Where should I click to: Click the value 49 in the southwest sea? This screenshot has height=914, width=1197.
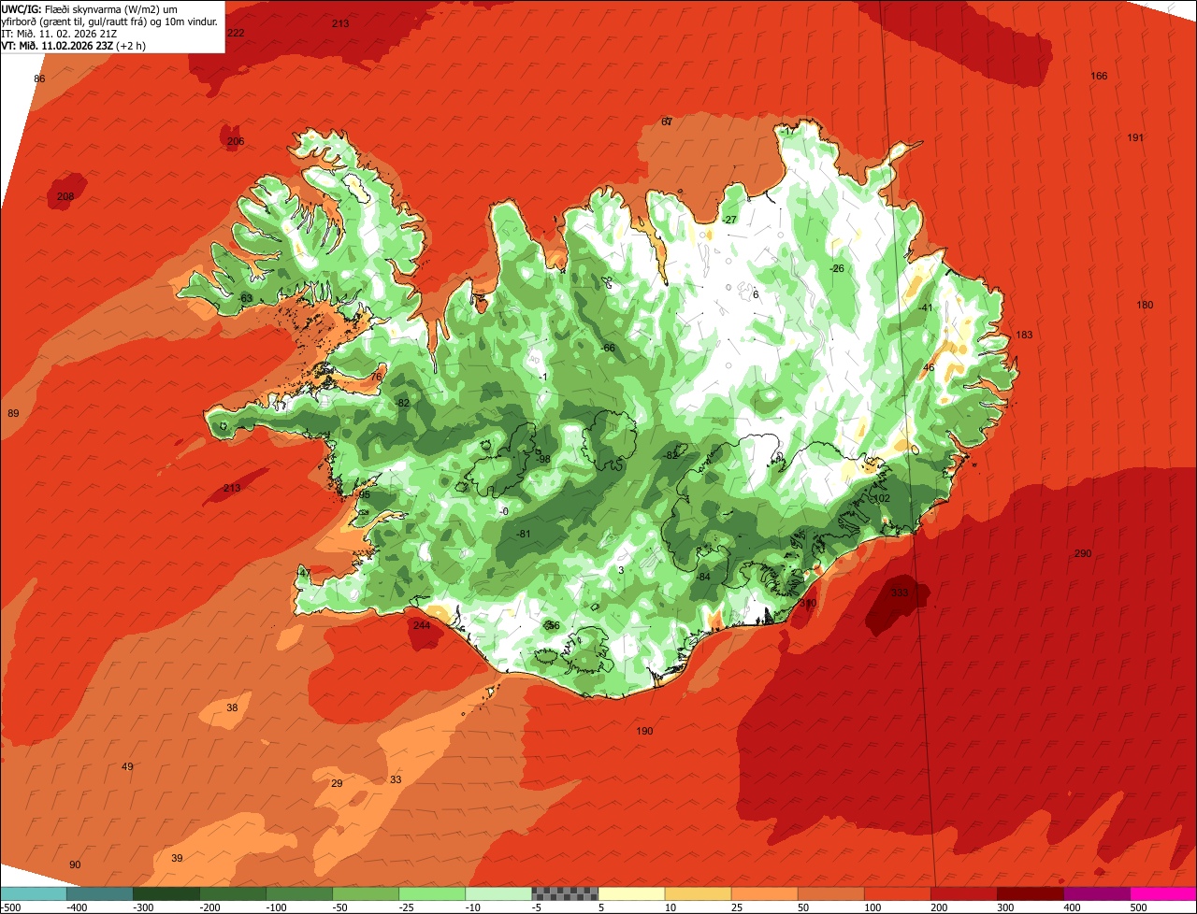127,766
